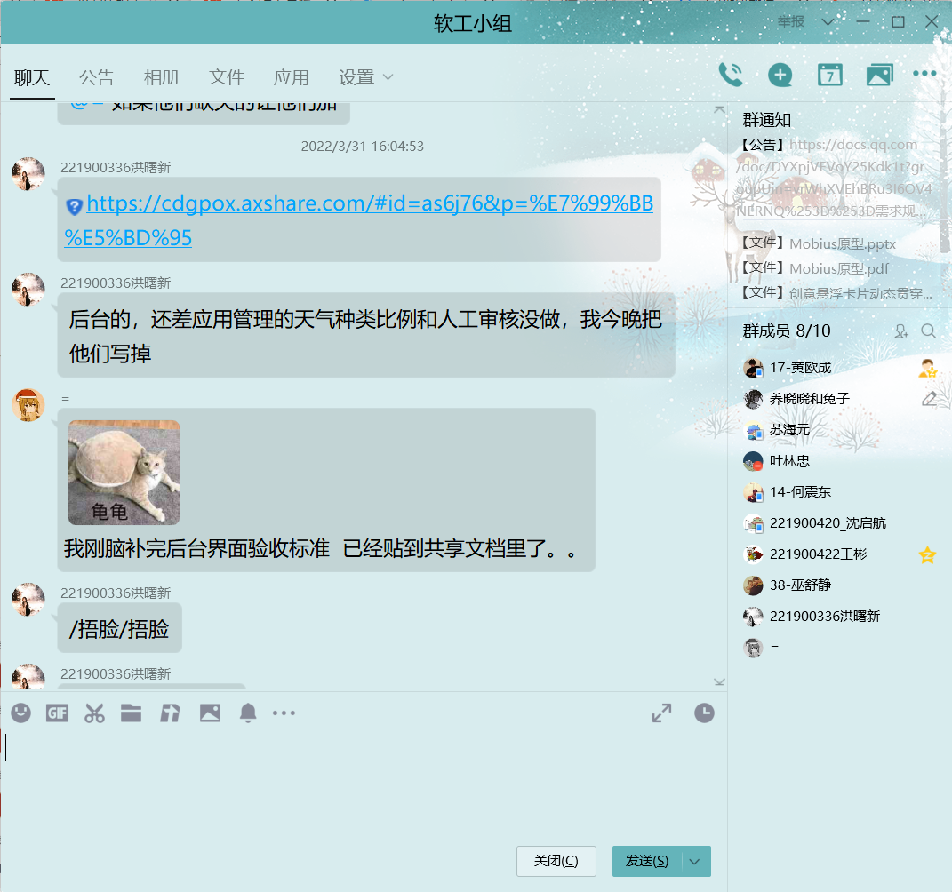Click avatar of sender '='
Image resolution: width=952 pixels, height=892 pixels.
point(28,405)
